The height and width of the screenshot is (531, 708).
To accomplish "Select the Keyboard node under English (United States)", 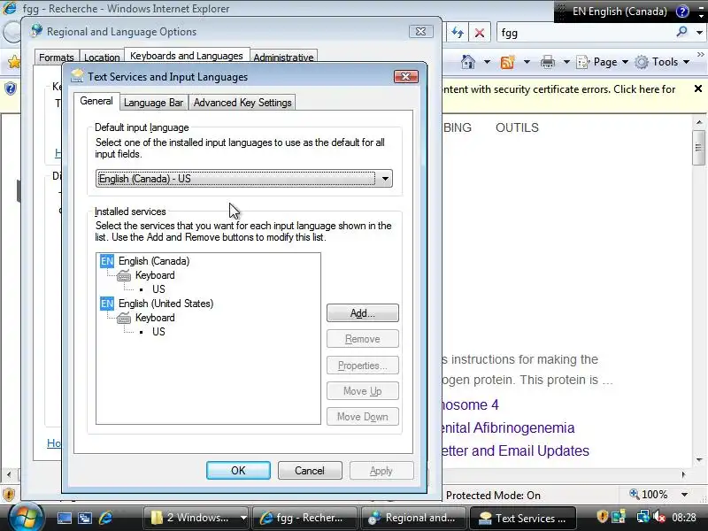I will click(155, 318).
